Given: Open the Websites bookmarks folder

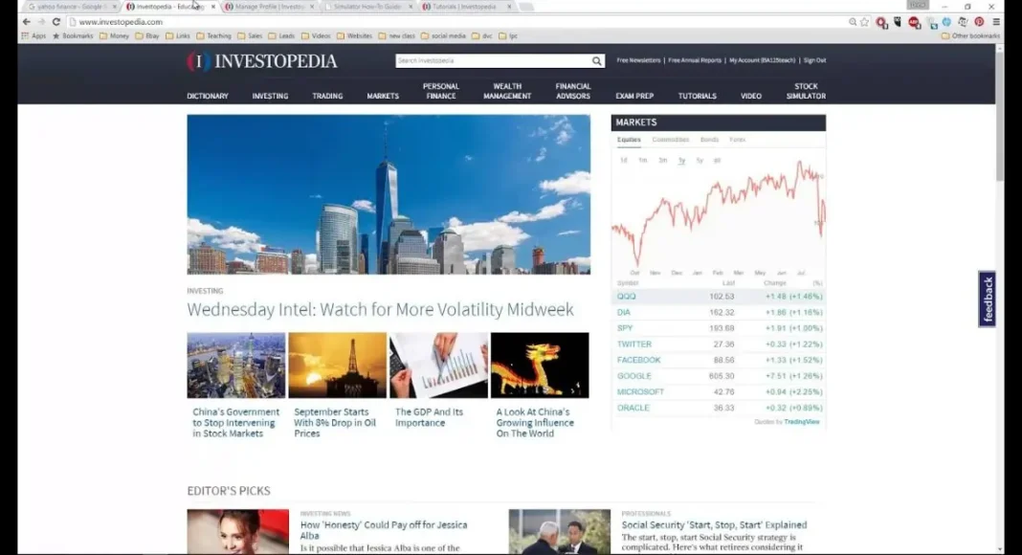Looking at the screenshot, I should (355, 35).
